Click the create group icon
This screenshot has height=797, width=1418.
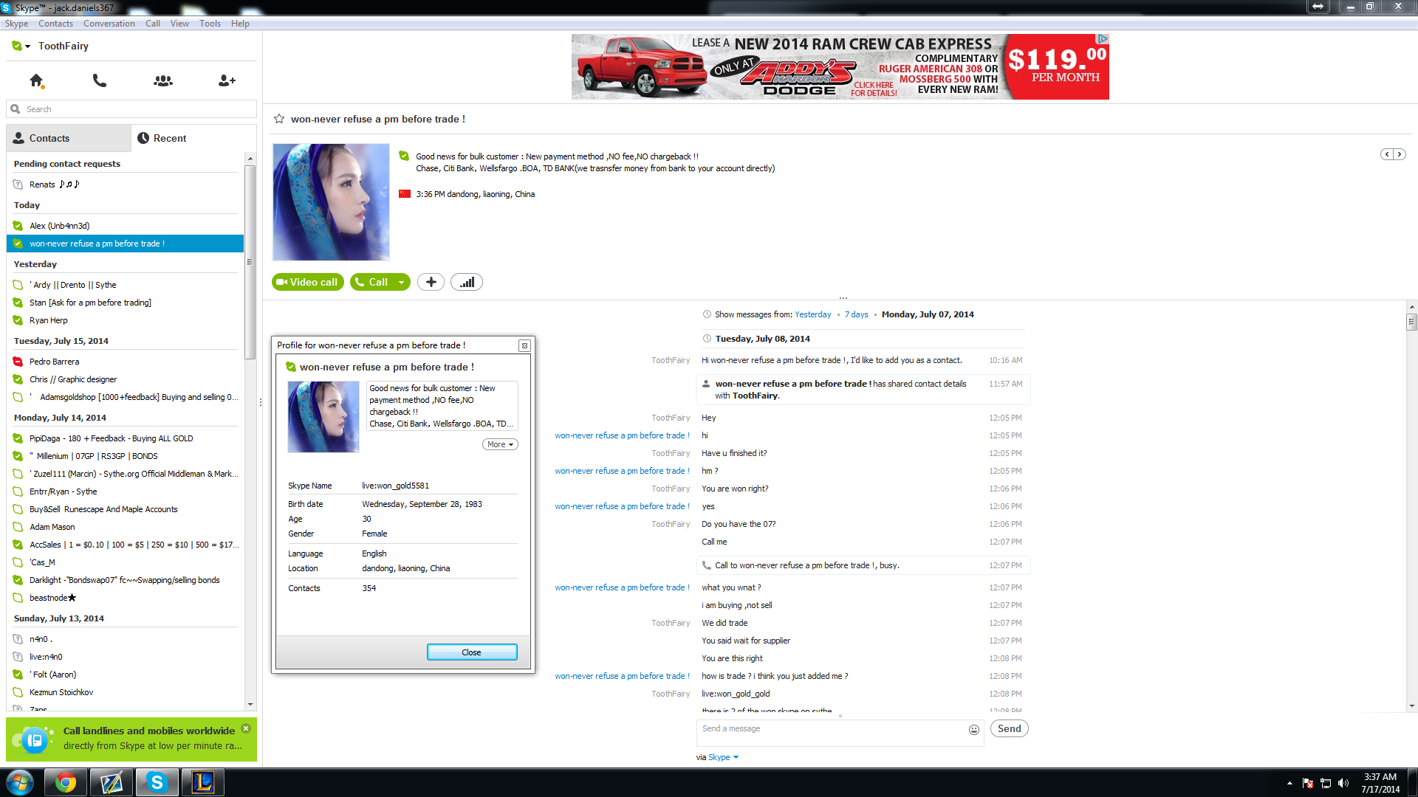(163, 80)
